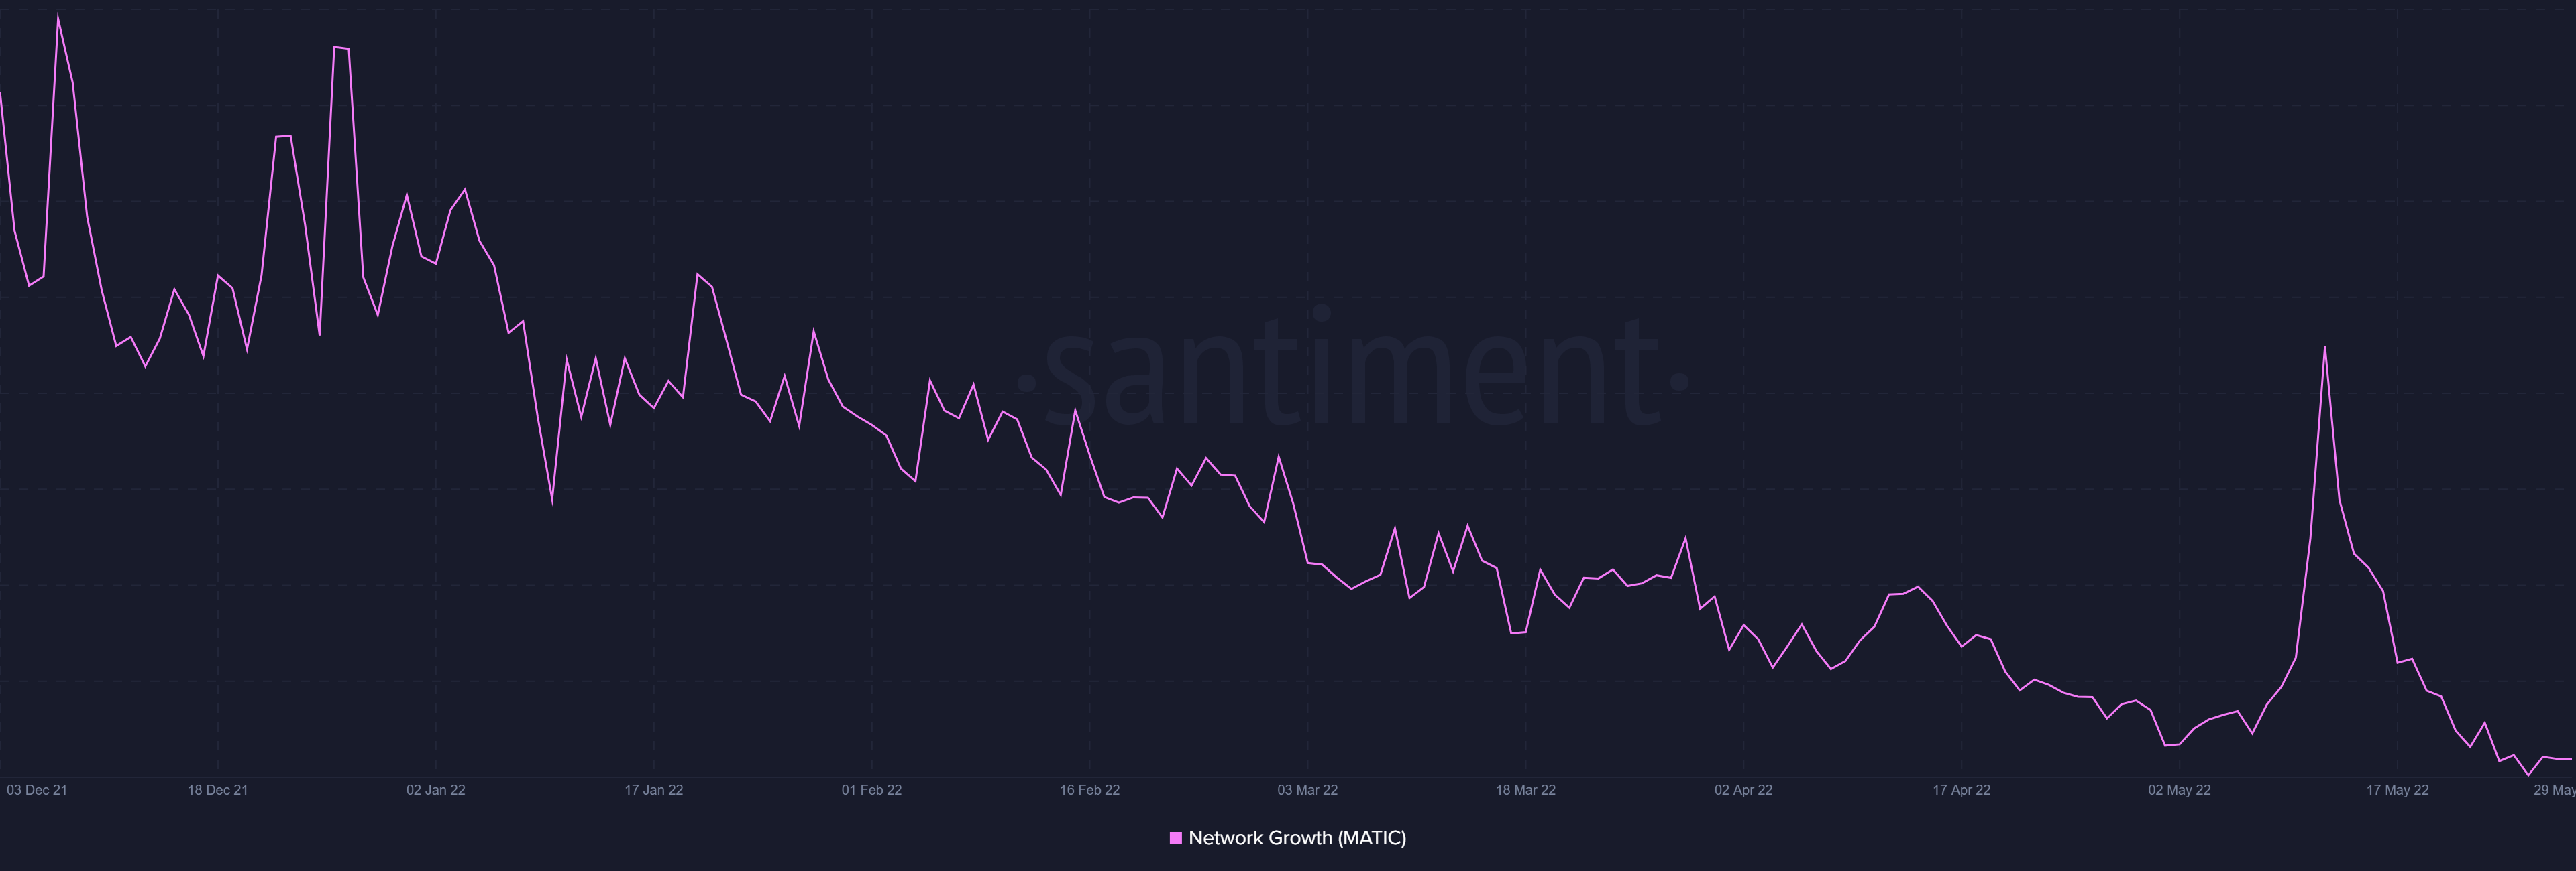Click the pink Network Growth legend swatch
Screen dimensions: 2576x871
1176,838
